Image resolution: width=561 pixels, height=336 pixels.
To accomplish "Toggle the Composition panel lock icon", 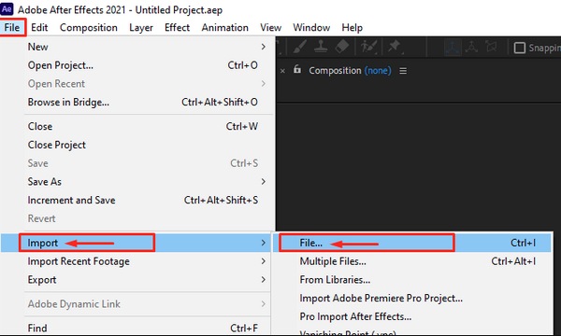I will [x=297, y=69].
